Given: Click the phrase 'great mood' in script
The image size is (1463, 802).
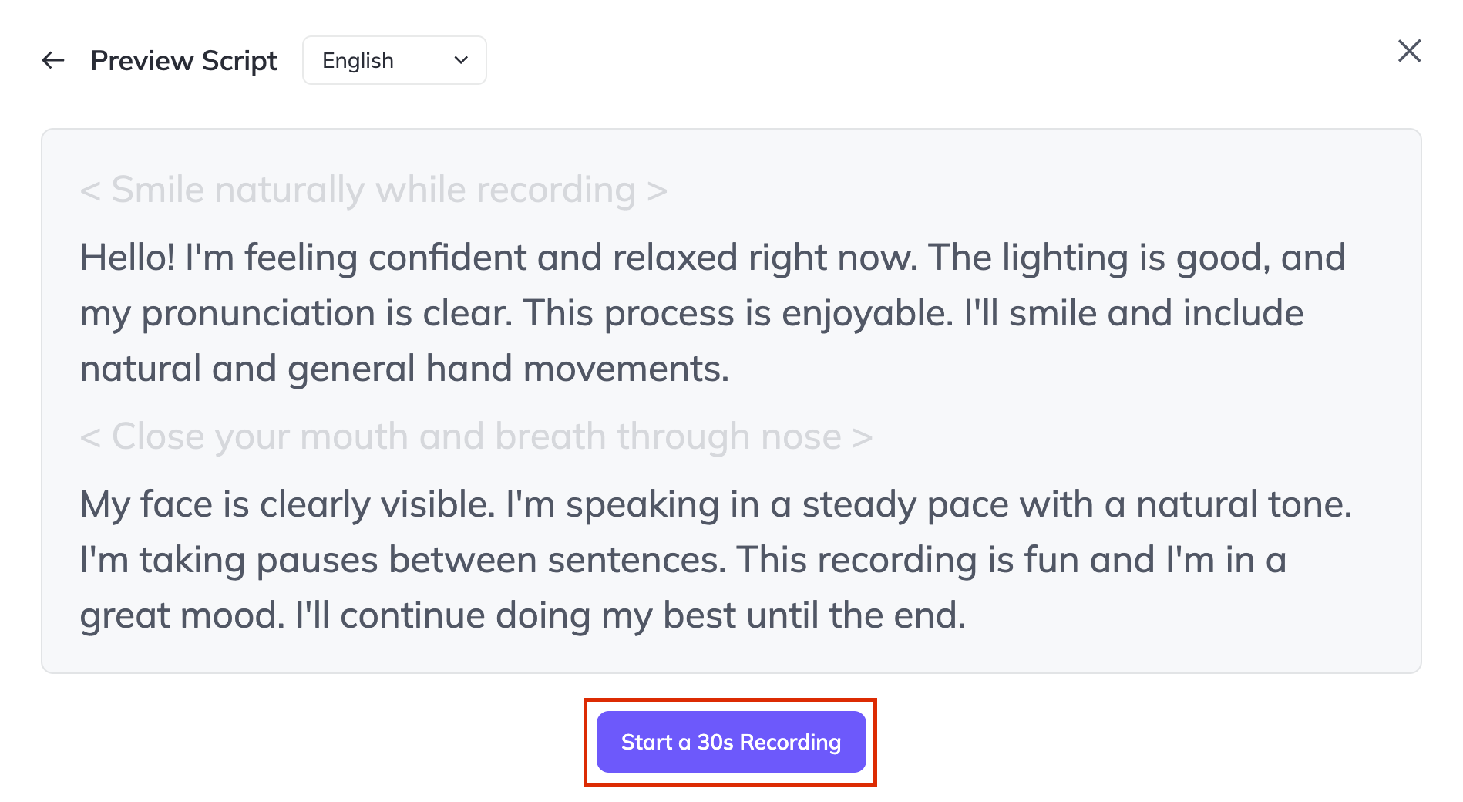Looking at the screenshot, I should (182, 615).
